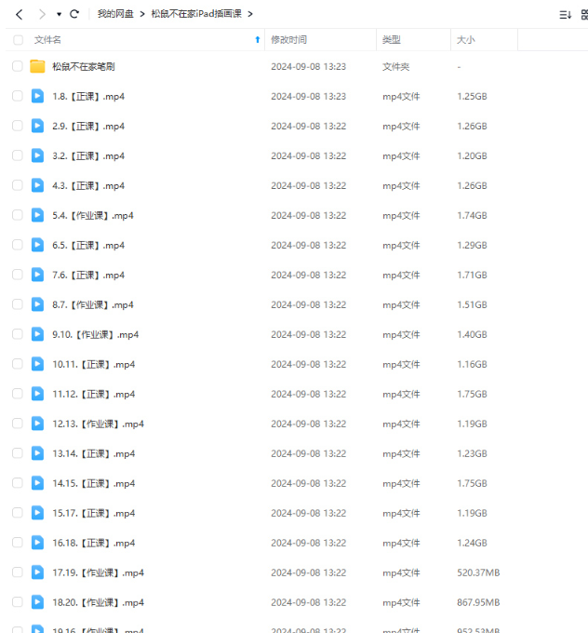Click video icon of 13.14.【正课】.mp4
This screenshot has width=588, height=633.
tap(37, 453)
